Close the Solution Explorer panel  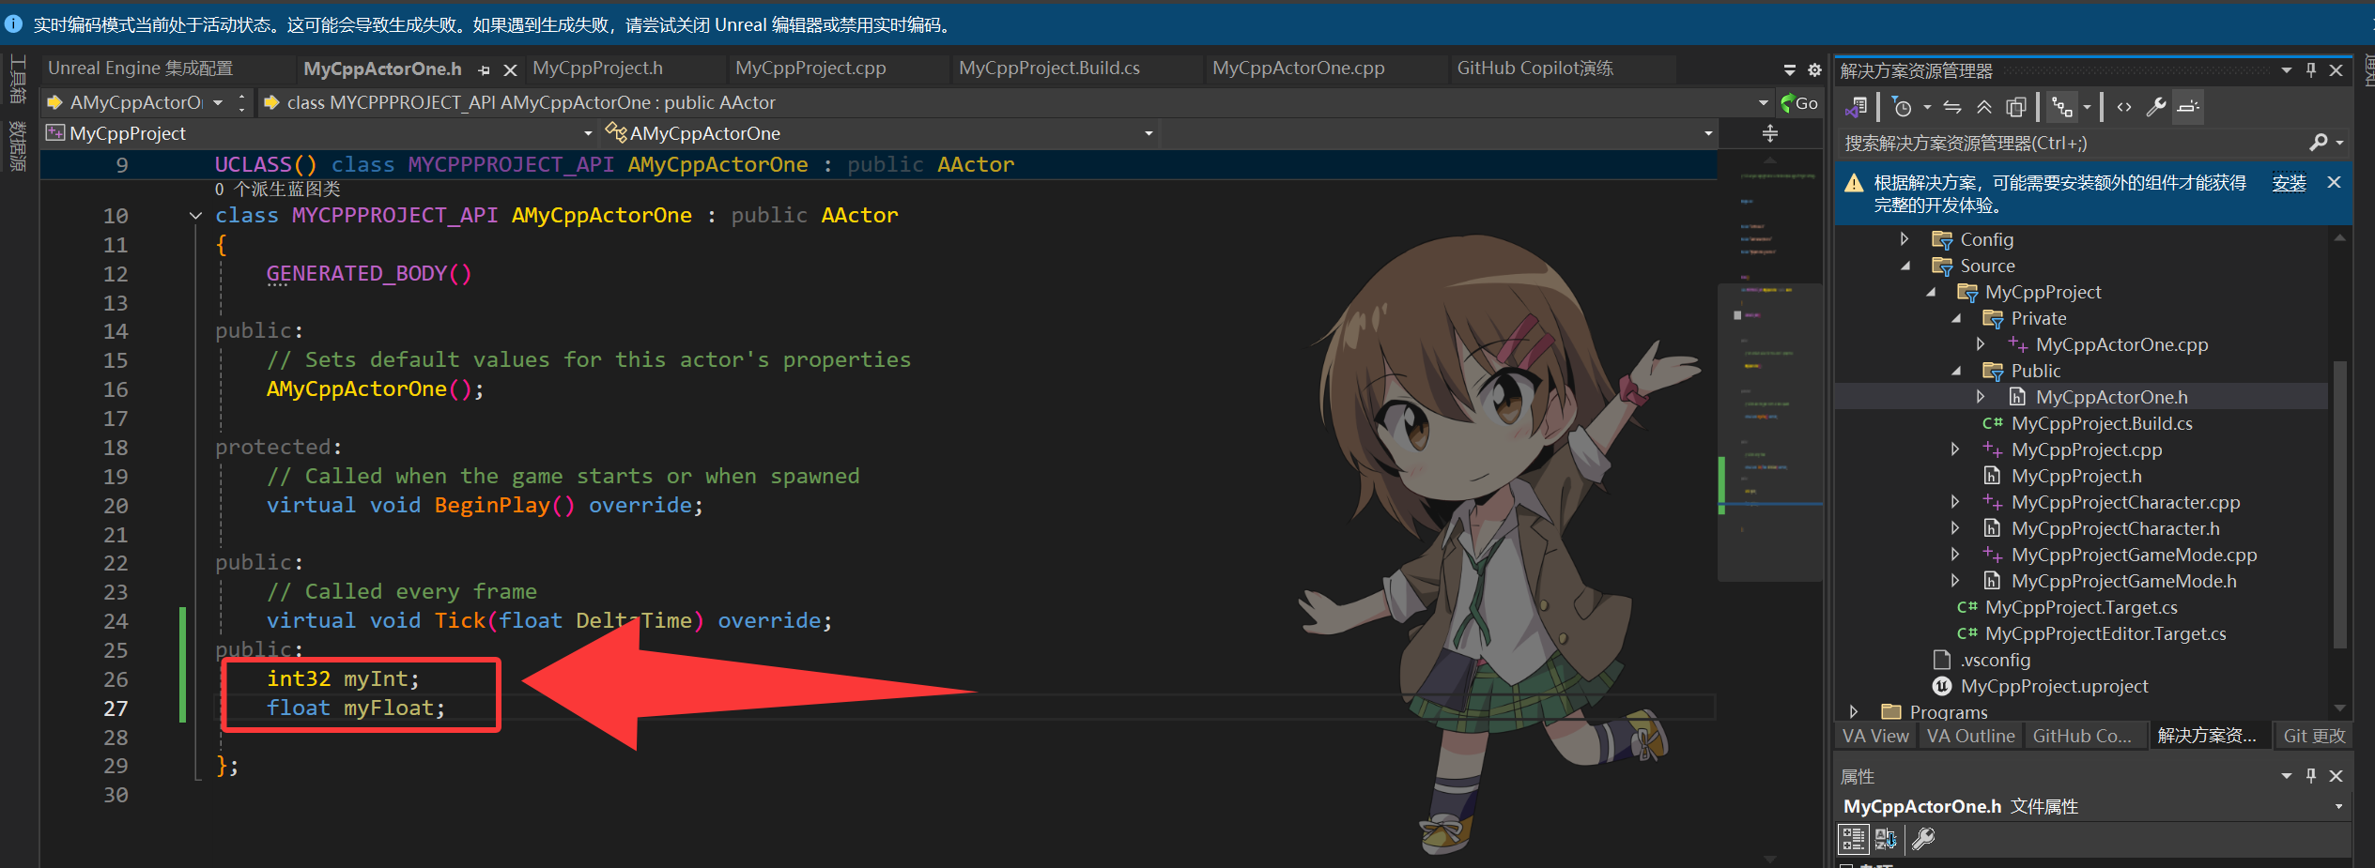click(2336, 70)
